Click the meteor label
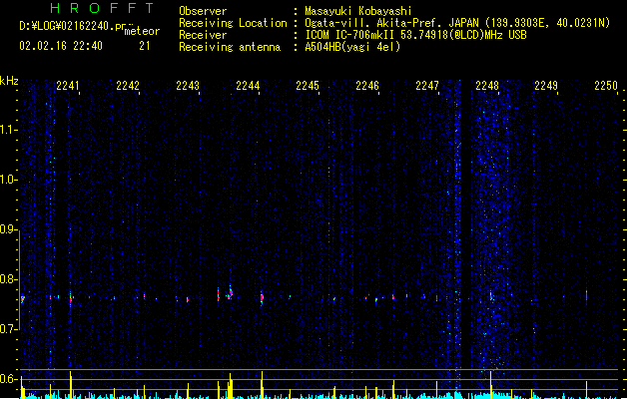This screenshot has width=628, height=399. point(142,31)
